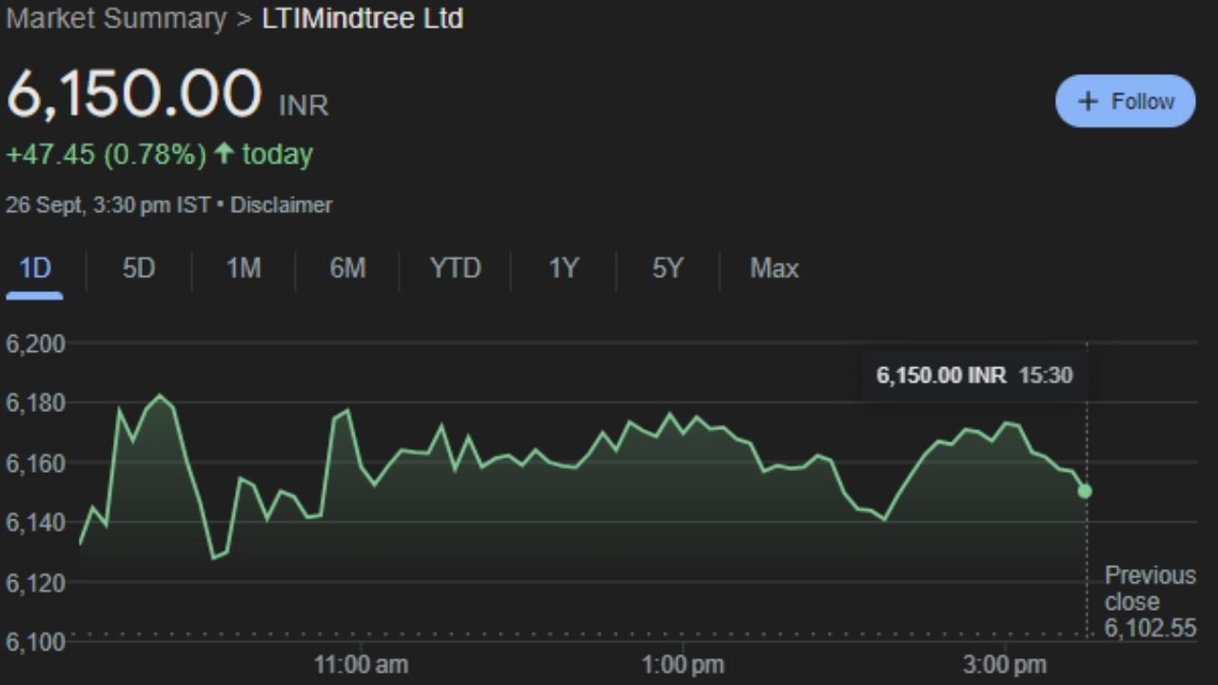The image size is (1218, 685).
Task: Select the YTD time range tab
Action: click(x=455, y=268)
